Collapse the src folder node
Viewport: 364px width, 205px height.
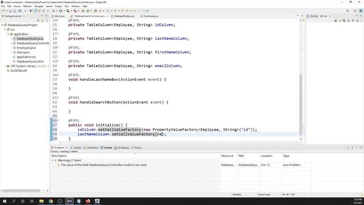tap(5, 30)
